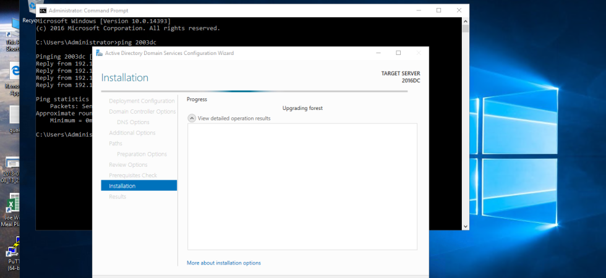Click Deployment Configuration in wizard sidebar

coord(142,101)
